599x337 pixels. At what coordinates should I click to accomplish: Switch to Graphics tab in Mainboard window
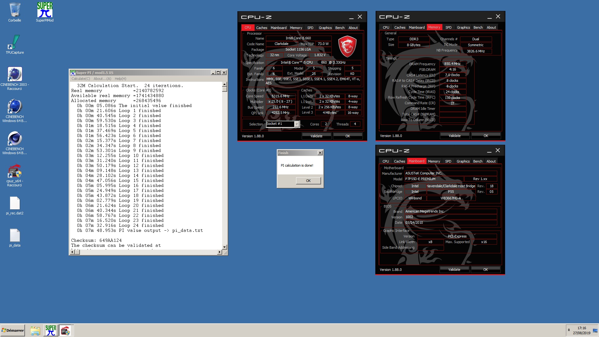pyautogui.click(x=463, y=161)
